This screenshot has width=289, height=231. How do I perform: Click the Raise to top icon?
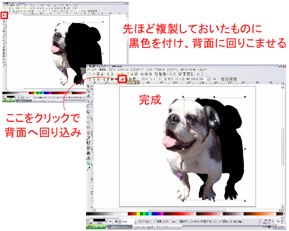pyautogui.click(x=134, y=79)
